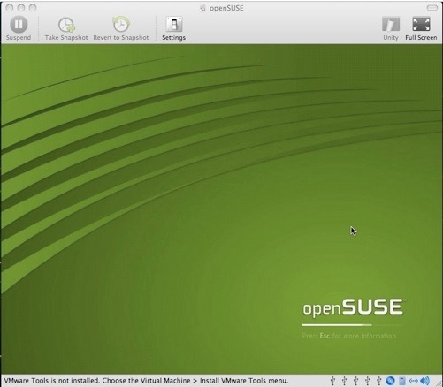Close the openSUSE VM window

(10, 8)
